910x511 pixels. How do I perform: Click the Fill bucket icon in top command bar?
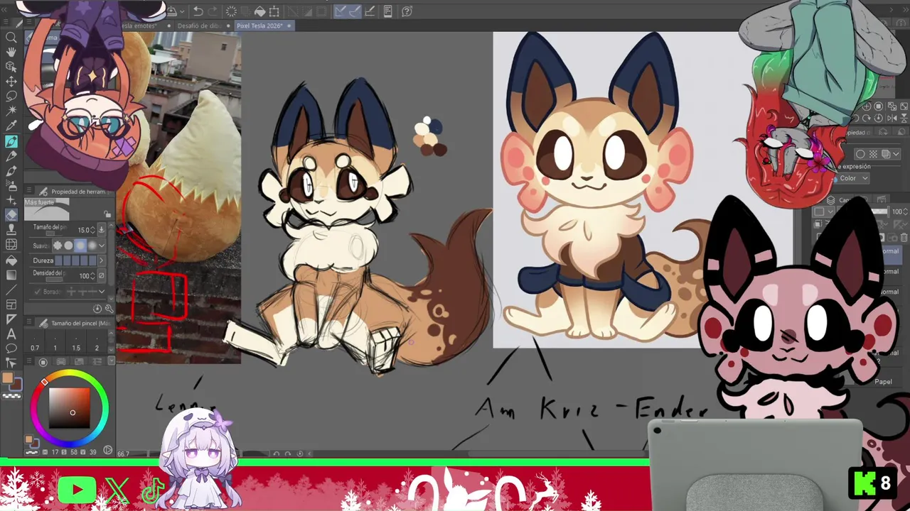coord(260,11)
